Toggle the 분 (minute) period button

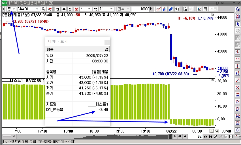click(x=76, y=9)
